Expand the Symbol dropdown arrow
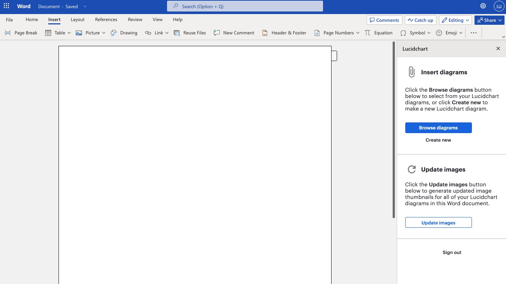 pos(429,33)
